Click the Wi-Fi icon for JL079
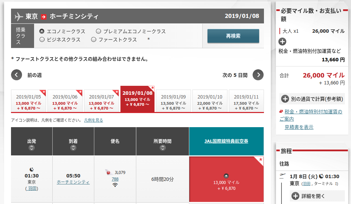This screenshot has height=204, width=351. [x=115, y=185]
